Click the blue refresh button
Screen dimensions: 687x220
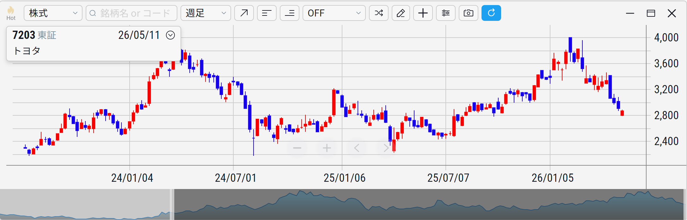[491, 13]
